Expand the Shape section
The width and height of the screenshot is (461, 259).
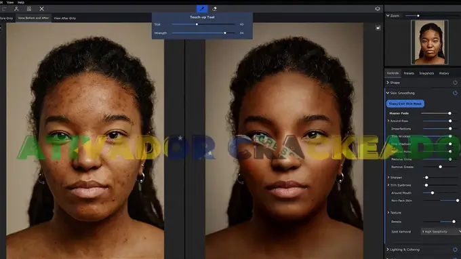tap(388, 83)
